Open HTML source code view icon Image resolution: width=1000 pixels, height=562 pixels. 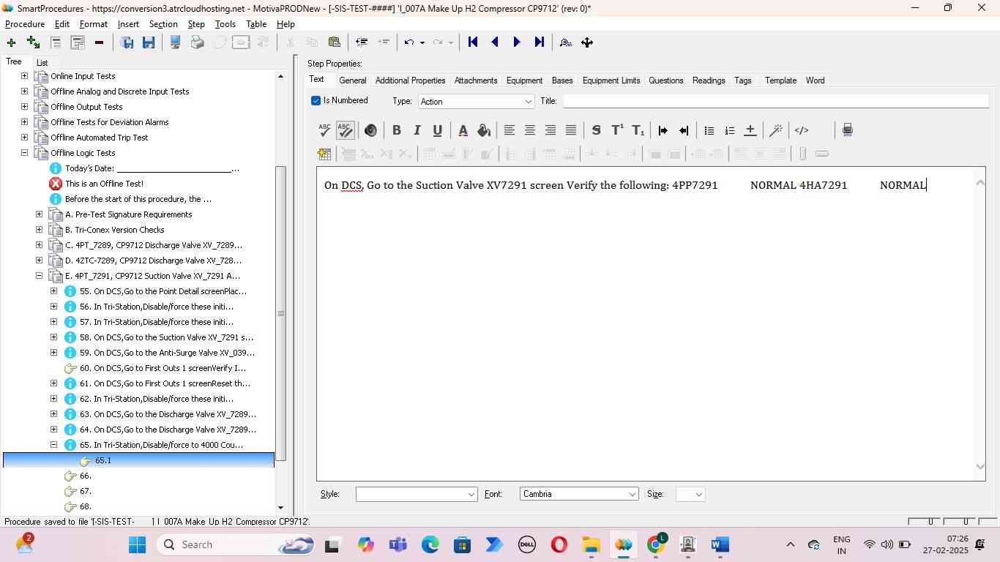tap(802, 130)
